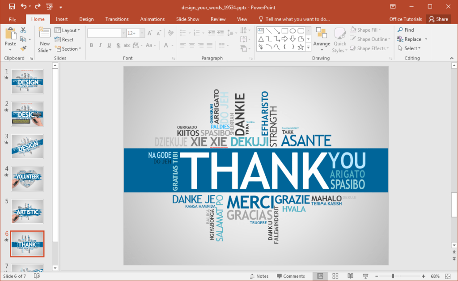Toggle Bold formatting
The height and width of the screenshot is (281, 458).
coord(91,45)
